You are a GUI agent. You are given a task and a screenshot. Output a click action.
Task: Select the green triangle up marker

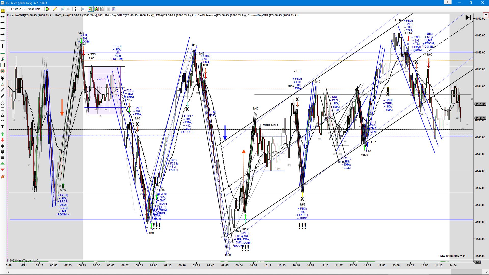pyautogui.click(x=3, y=163)
